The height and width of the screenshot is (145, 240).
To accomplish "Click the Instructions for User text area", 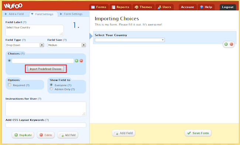I will 46,109.
